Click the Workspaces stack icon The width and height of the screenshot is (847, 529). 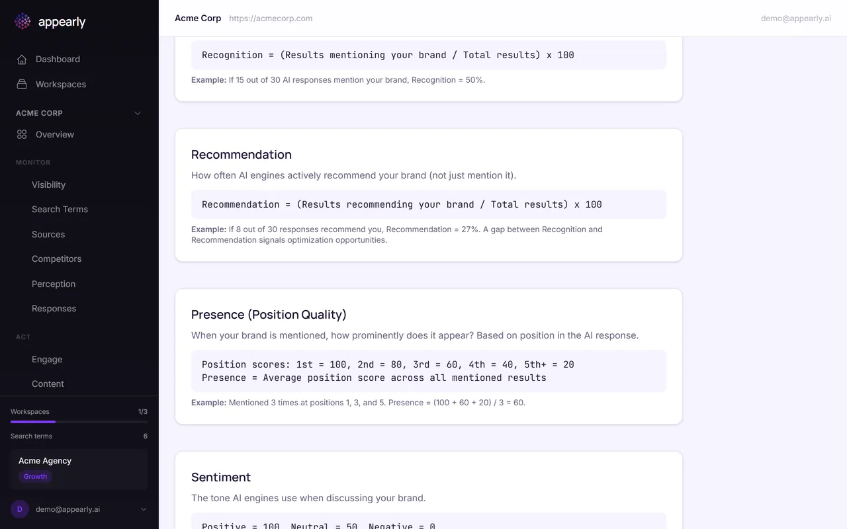pyautogui.click(x=22, y=85)
